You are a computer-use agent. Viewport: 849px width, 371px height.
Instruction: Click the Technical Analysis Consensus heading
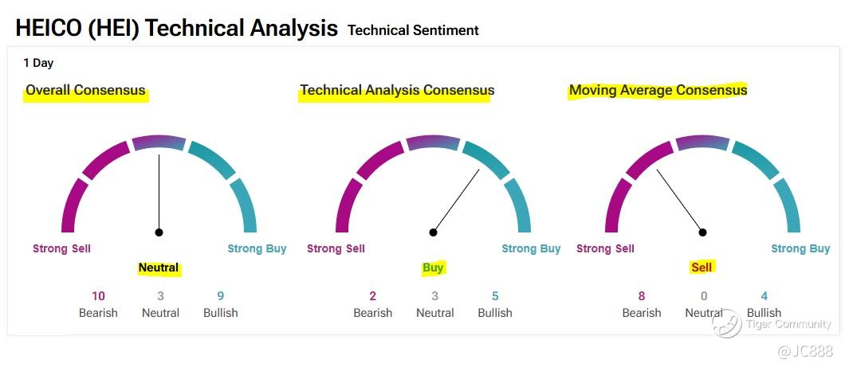397,91
